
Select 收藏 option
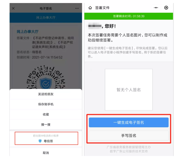(x=46, y=114)
